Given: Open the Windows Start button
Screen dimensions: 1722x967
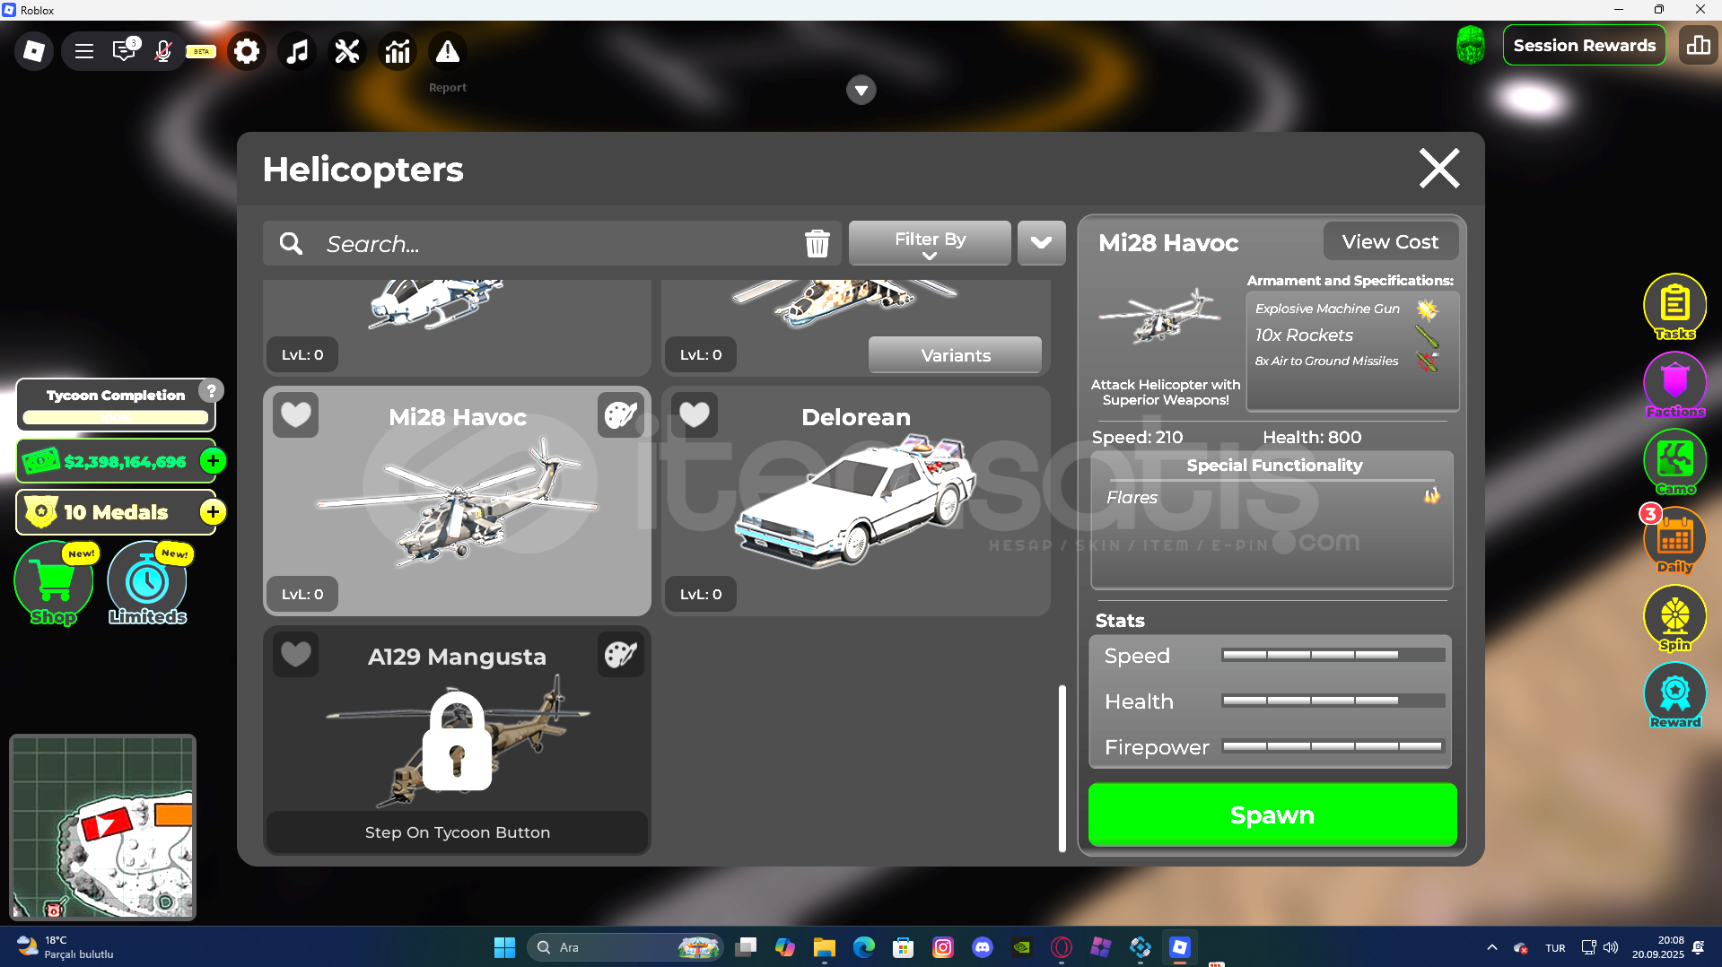Looking at the screenshot, I should [x=504, y=947].
